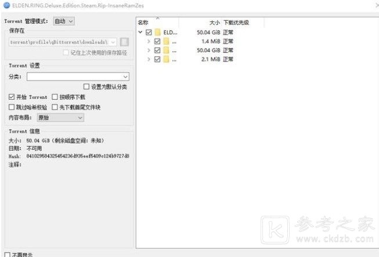Click the 大小 column header
379x257 pixels.
click(x=214, y=23)
